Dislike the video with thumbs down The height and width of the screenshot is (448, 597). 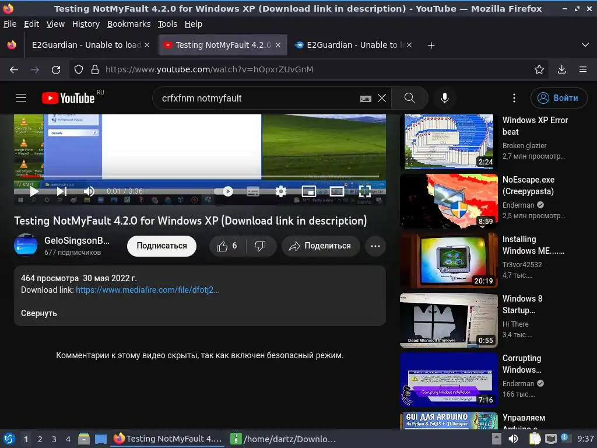point(261,246)
